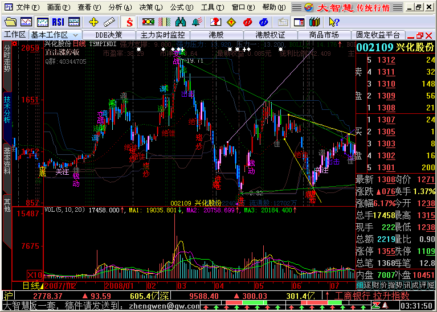Select the 势 tab in quote panel
This screenshot has width=437, height=312.
click(399, 286)
